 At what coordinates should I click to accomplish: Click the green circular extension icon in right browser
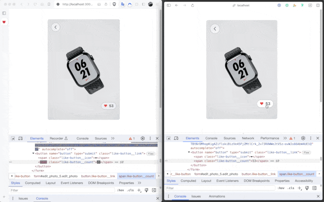[287, 5]
